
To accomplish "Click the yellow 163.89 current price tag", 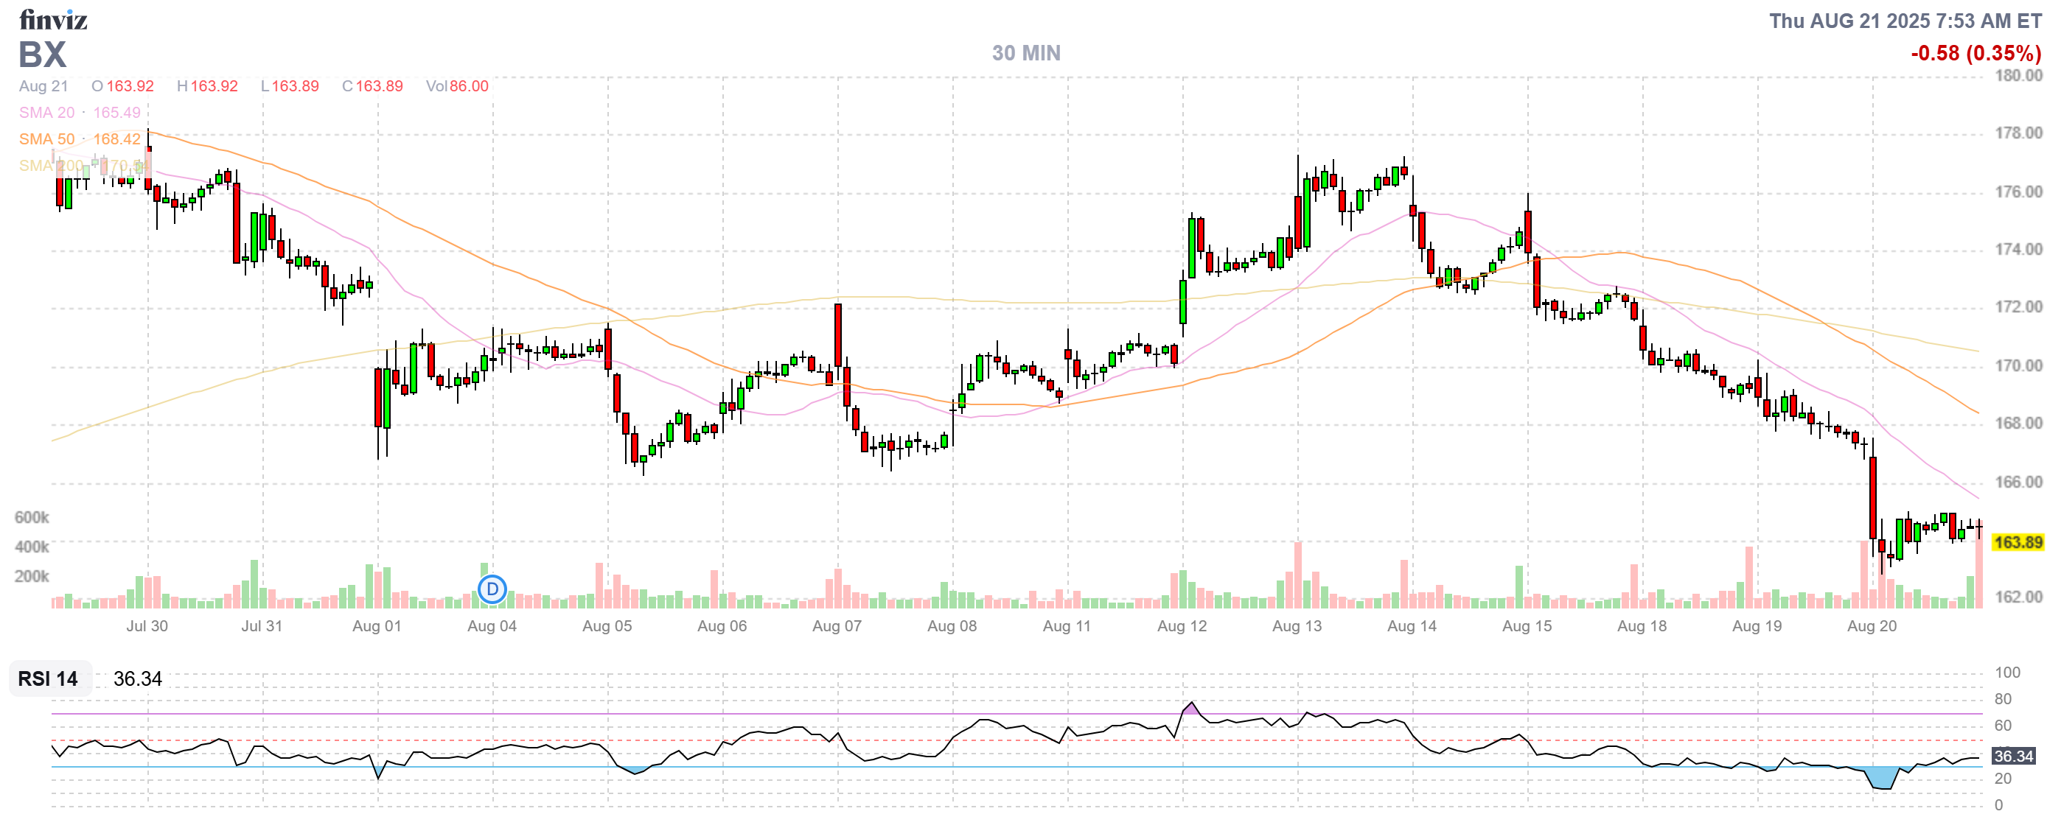I will pyautogui.click(x=2017, y=543).
